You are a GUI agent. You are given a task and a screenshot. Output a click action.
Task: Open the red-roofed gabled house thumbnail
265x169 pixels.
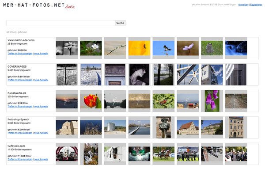[188, 127]
